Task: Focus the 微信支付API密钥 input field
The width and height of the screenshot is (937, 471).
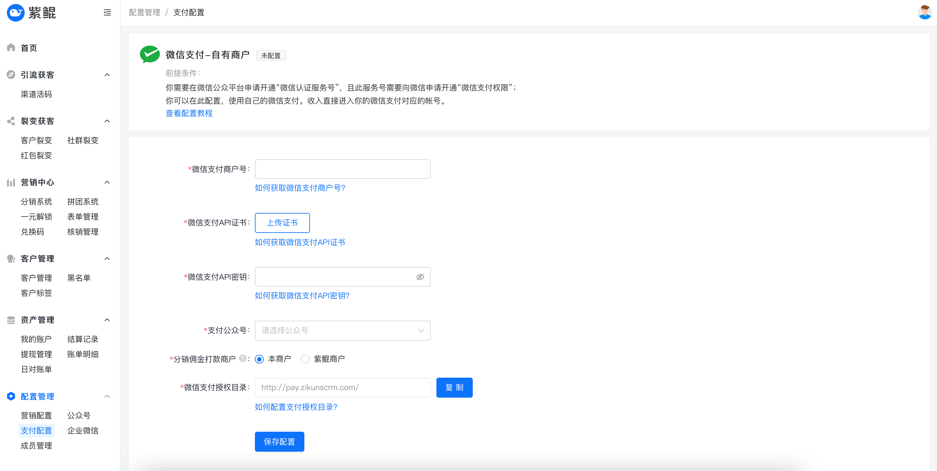Action: 343,277
